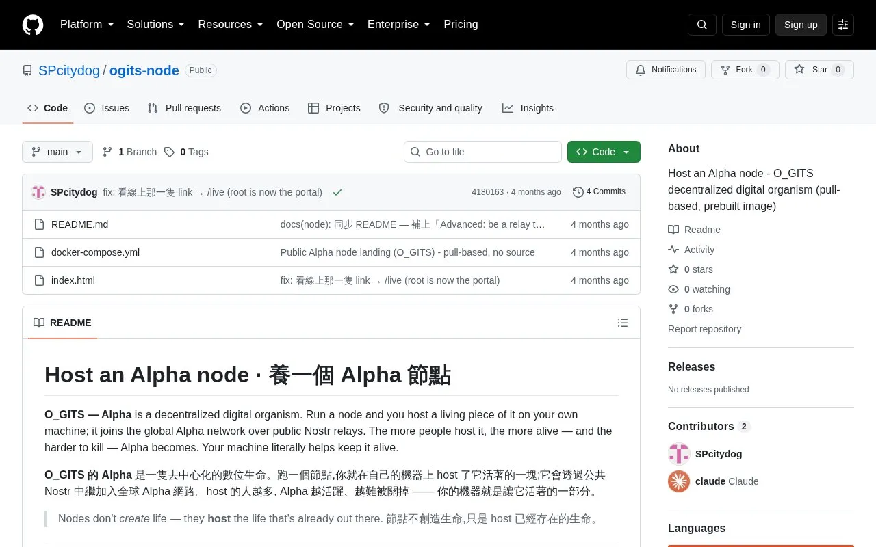Open the Activity link in About
The width and height of the screenshot is (876, 547).
[x=691, y=250]
